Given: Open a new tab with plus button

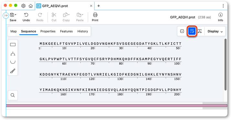Looking at the screenshot, I should (99, 6).
